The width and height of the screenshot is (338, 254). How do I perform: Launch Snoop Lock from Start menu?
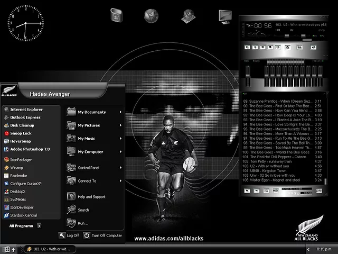21,133
